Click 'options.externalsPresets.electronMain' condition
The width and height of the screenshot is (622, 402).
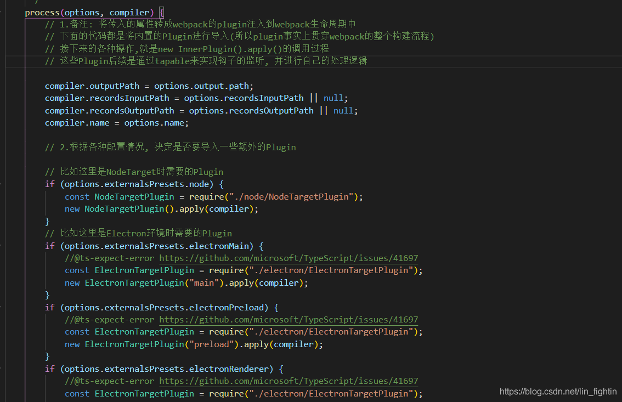[157, 246]
